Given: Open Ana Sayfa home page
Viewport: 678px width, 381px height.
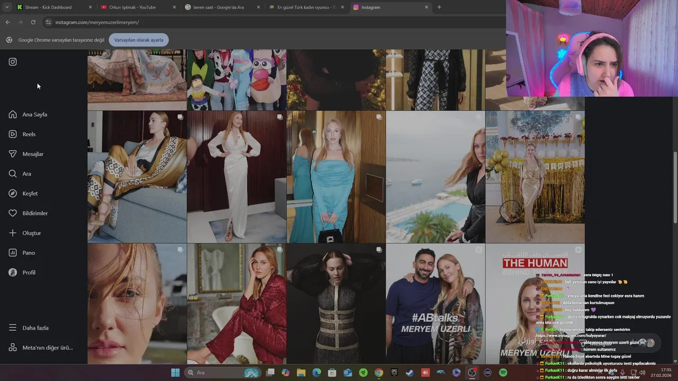Looking at the screenshot, I should click(x=28, y=114).
